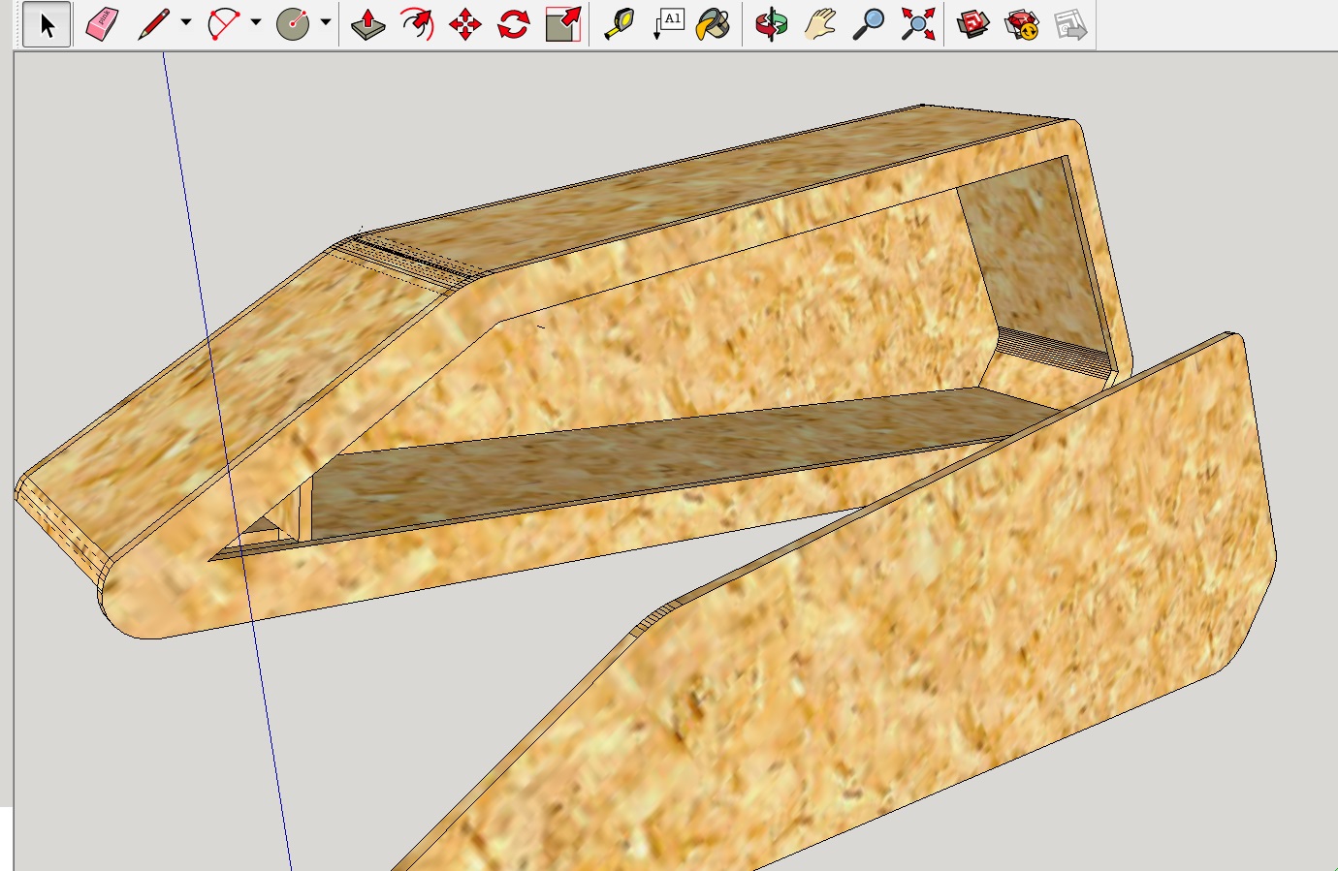Choose the Move tool
The width and height of the screenshot is (1338, 871).
coord(465,24)
